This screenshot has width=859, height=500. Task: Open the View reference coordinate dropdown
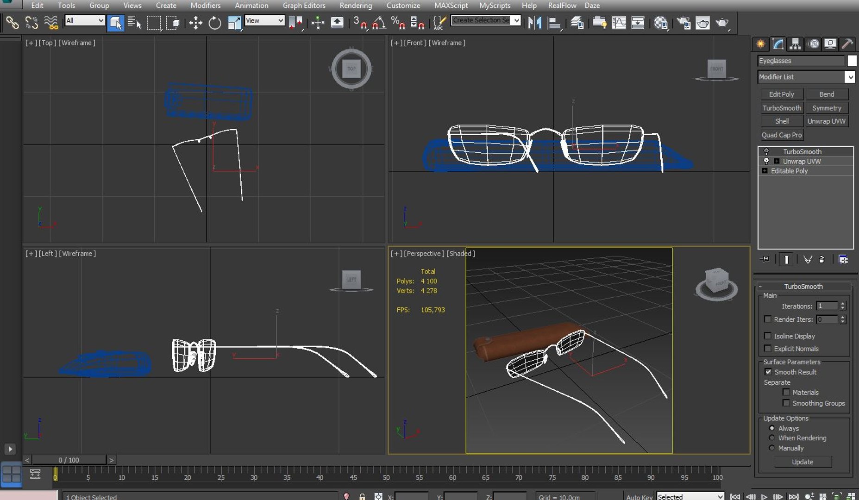coord(264,20)
